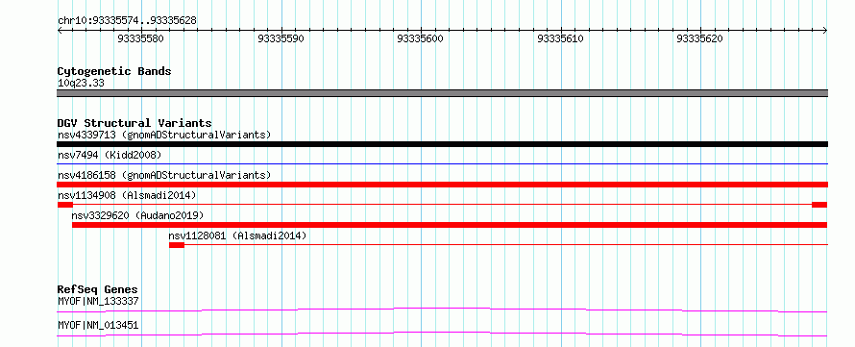This screenshot has height=347, width=855.
Task: Open the MYOF|NM_133337 transcript label
Action: [x=98, y=301]
